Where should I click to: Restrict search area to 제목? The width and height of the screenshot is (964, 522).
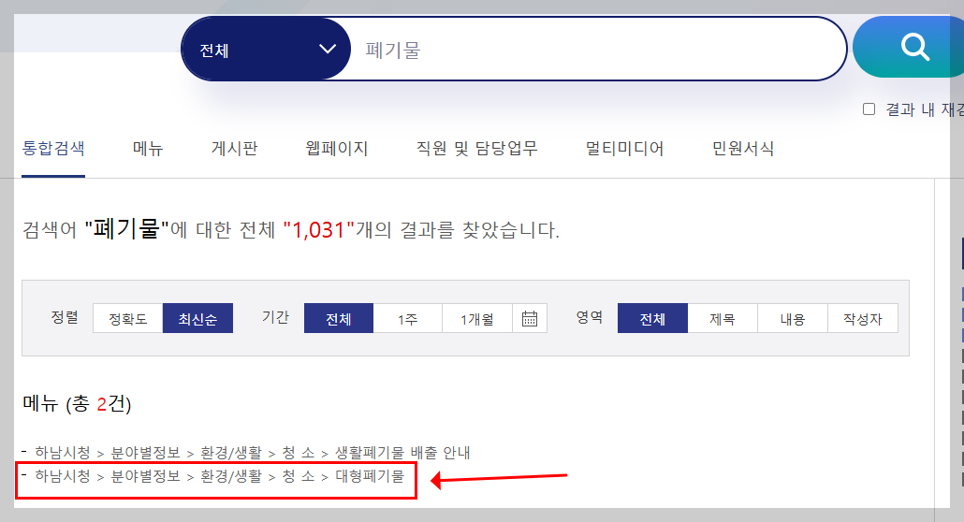(723, 318)
